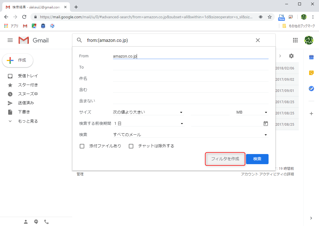Open the Google apps grid menu

pos(295,40)
